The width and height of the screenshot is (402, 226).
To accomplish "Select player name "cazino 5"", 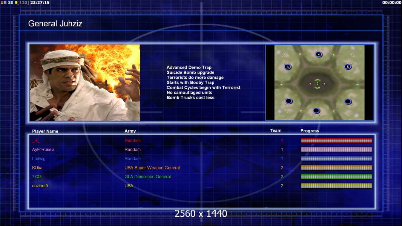I will tap(40, 186).
